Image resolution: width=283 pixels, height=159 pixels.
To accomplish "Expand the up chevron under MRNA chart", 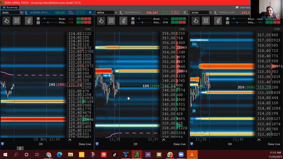I will tap(164, 140).
